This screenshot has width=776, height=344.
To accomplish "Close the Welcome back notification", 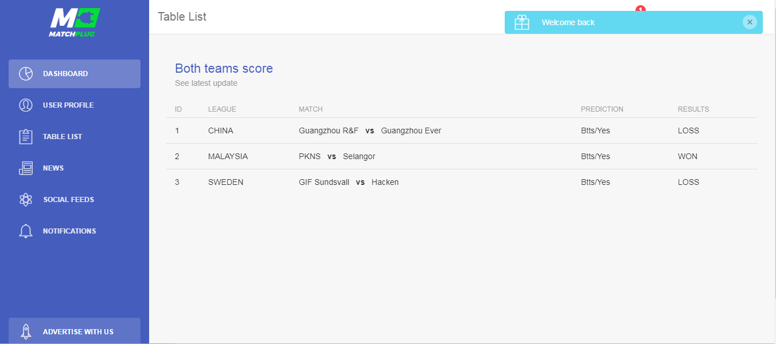I will pos(750,22).
